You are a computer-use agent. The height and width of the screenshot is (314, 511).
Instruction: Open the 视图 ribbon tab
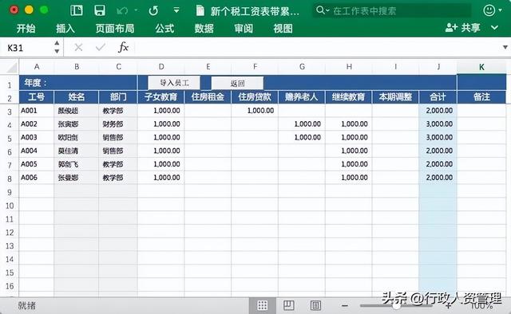pyautogui.click(x=283, y=29)
